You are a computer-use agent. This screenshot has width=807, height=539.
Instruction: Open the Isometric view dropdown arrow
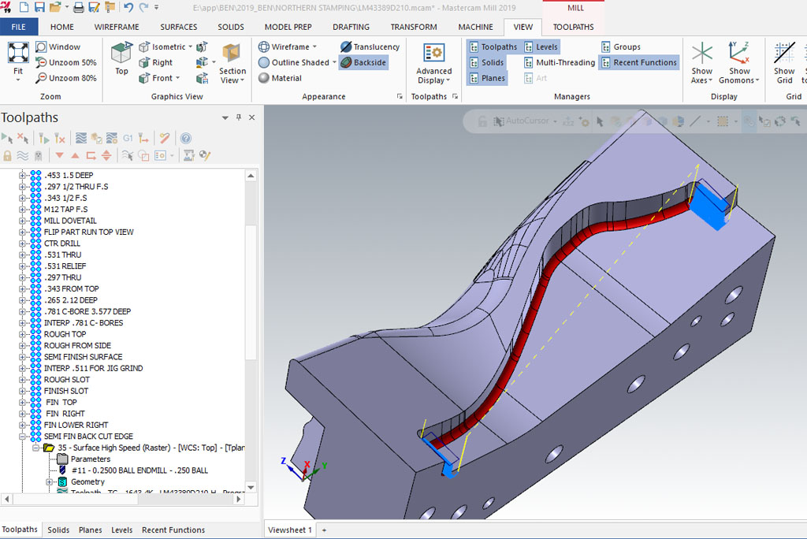click(x=192, y=47)
